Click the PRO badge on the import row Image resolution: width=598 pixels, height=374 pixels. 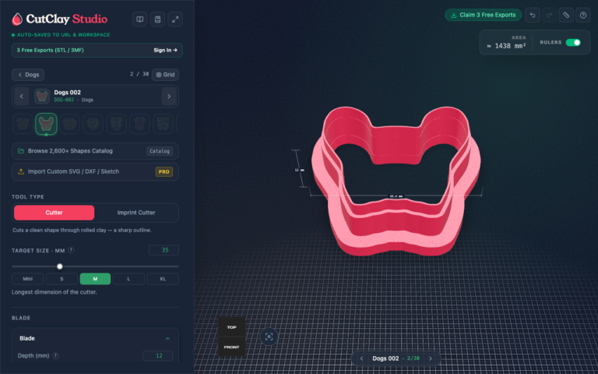pos(164,171)
